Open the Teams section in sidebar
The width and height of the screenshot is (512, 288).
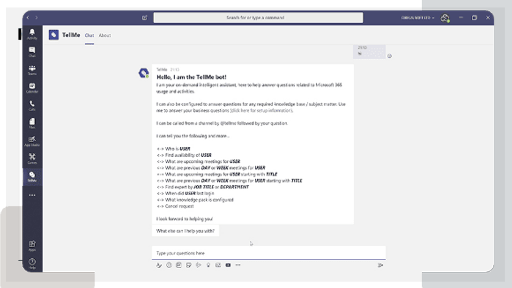coord(32,70)
